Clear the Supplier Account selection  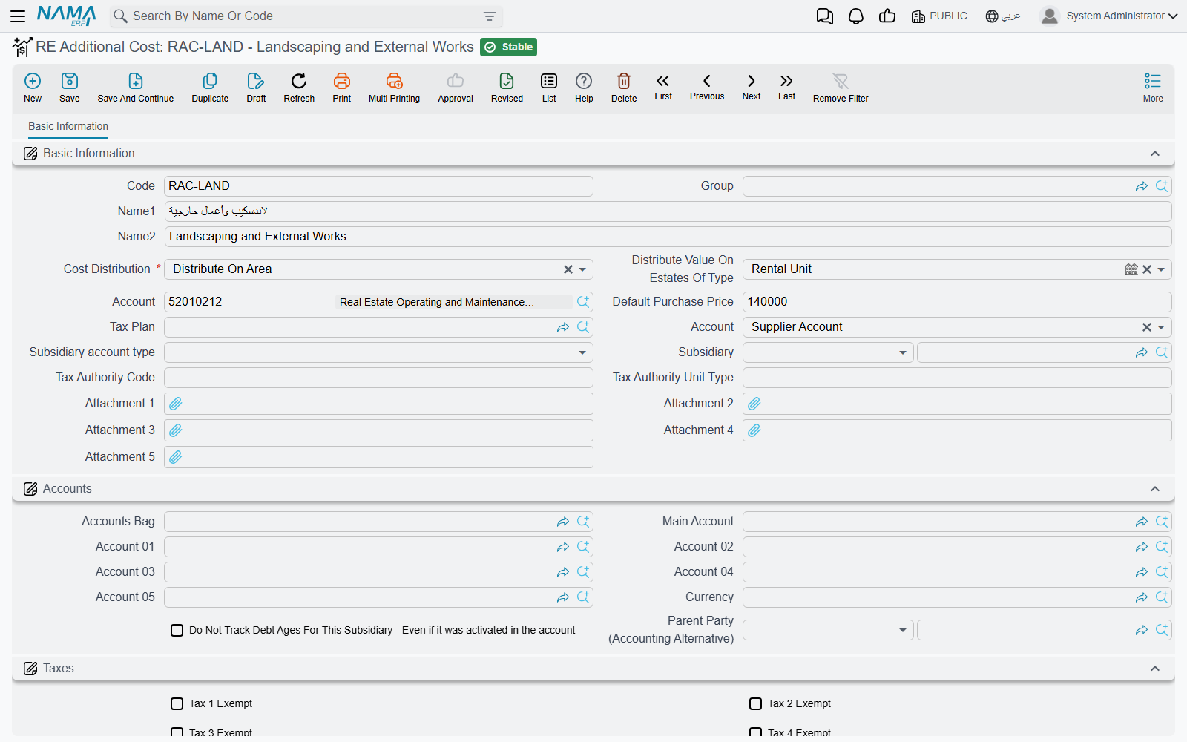[1146, 327]
